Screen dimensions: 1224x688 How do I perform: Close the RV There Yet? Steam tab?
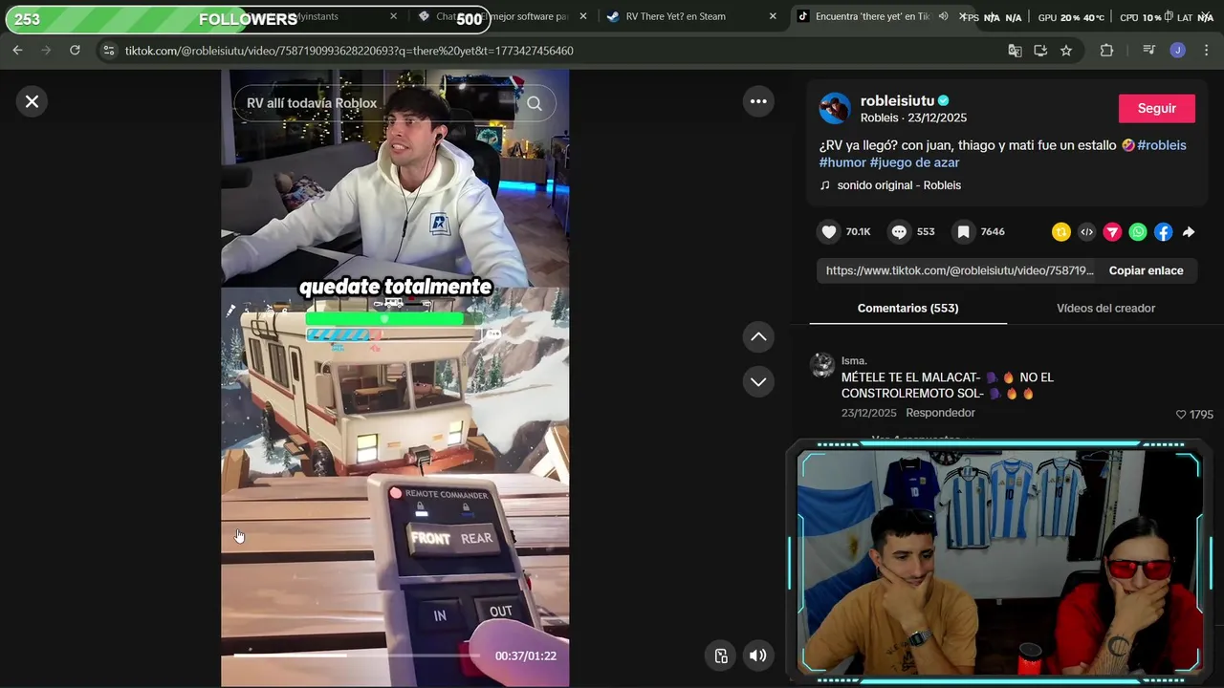(773, 16)
